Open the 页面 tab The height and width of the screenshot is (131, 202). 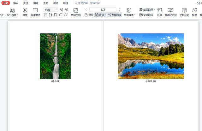tap(45, 3)
